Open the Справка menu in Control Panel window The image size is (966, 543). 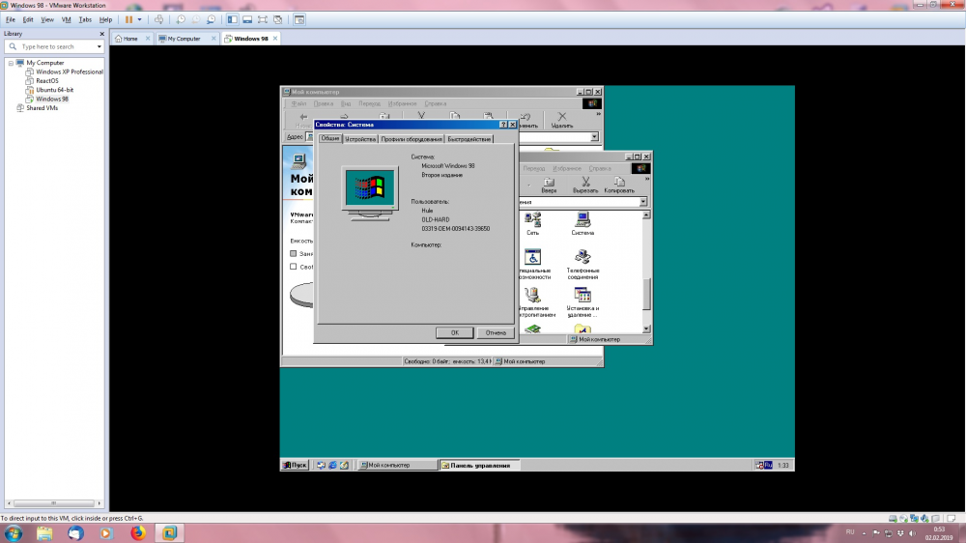coord(600,168)
